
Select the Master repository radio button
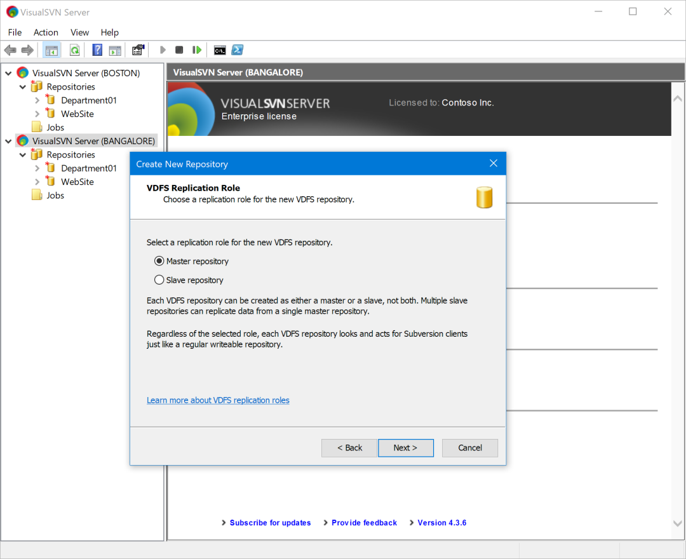click(159, 261)
